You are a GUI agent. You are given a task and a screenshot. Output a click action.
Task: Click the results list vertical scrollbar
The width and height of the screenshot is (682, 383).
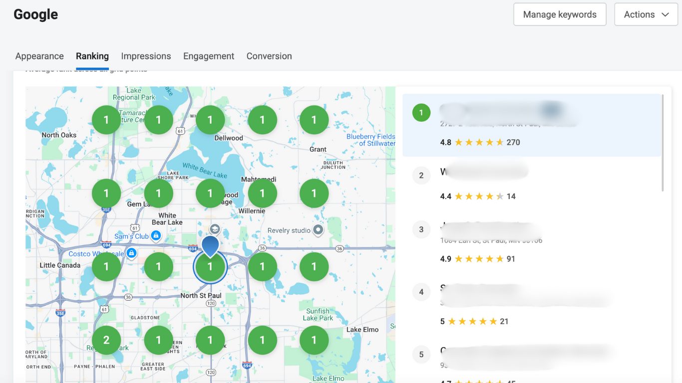tap(663, 142)
